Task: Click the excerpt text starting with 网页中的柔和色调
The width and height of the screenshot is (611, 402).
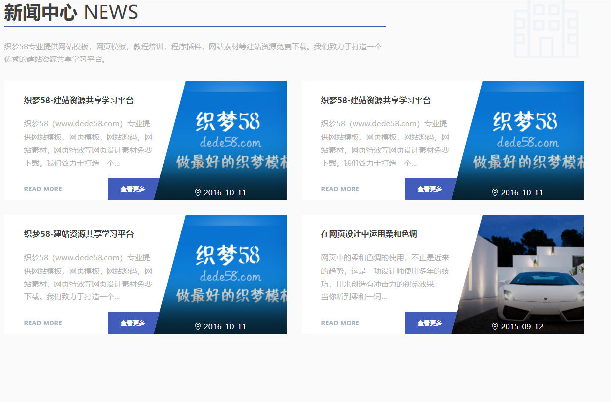Action: [385, 277]
